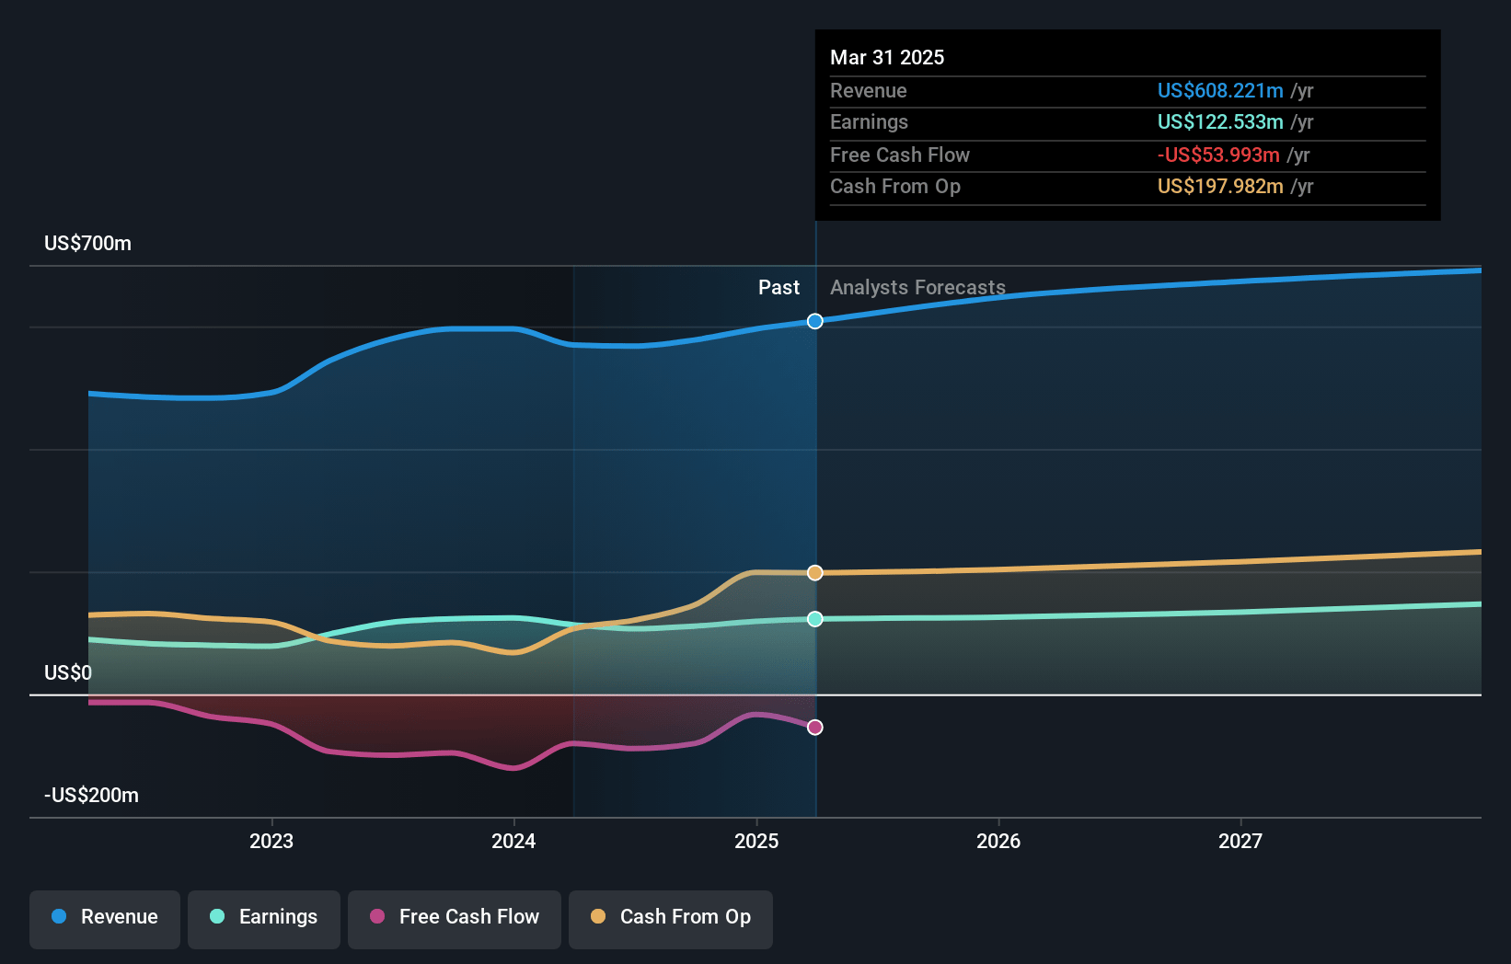This screenshot has width=1511, height=964.
Task: Click the 2027 x-axis label
Action: (1240, 841)
